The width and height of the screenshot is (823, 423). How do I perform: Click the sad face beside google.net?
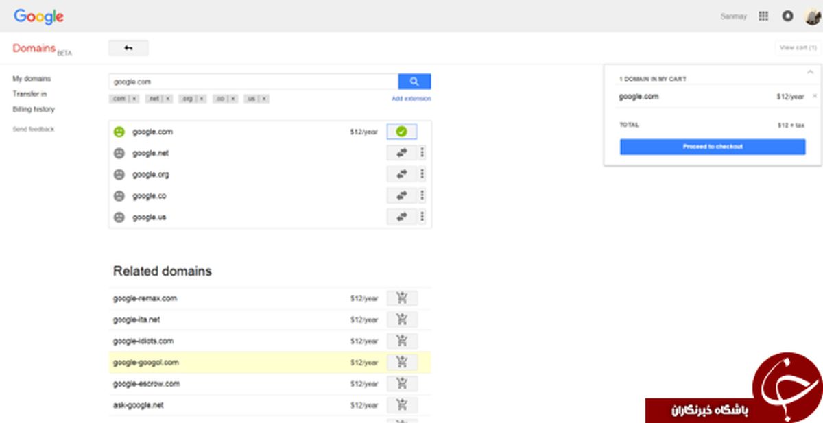[x=119, y=153]
